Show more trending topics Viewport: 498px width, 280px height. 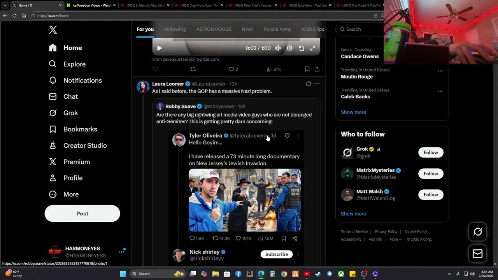click(353, 112)
